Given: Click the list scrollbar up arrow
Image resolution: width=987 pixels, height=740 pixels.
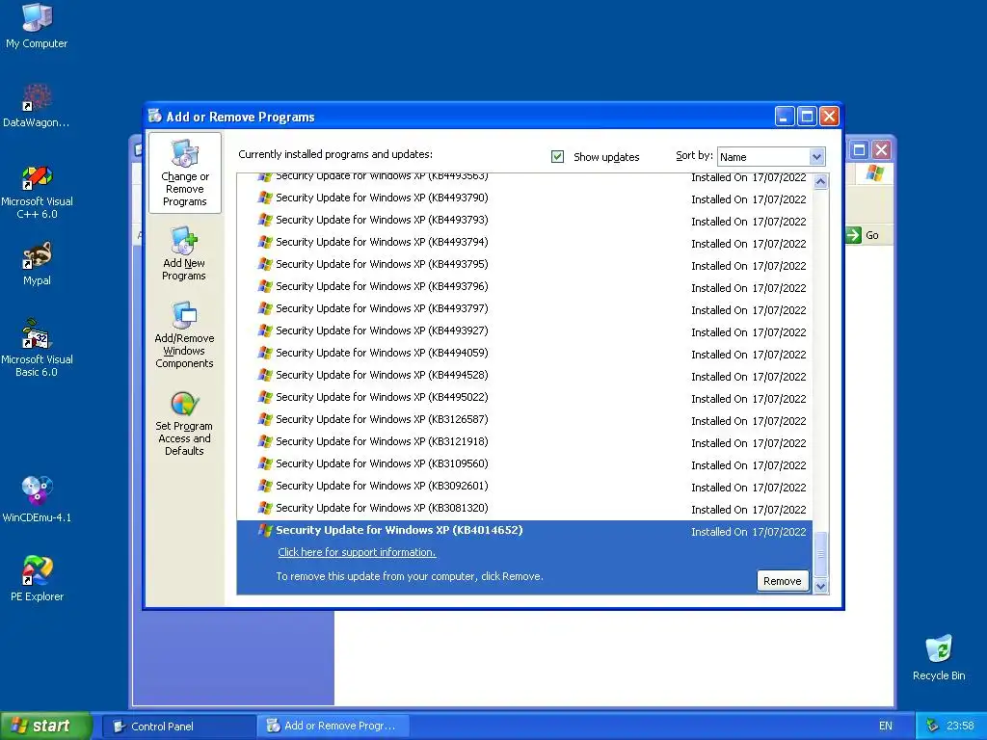Looking at the screenshot, I should [820, 182].
